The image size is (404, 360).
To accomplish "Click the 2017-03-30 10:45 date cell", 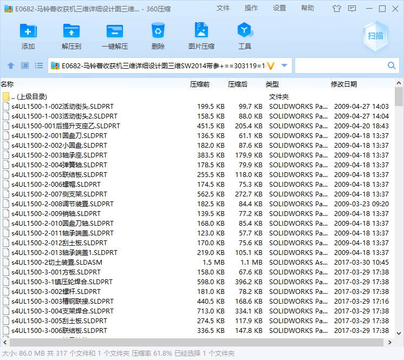I will tap(361, 263).
